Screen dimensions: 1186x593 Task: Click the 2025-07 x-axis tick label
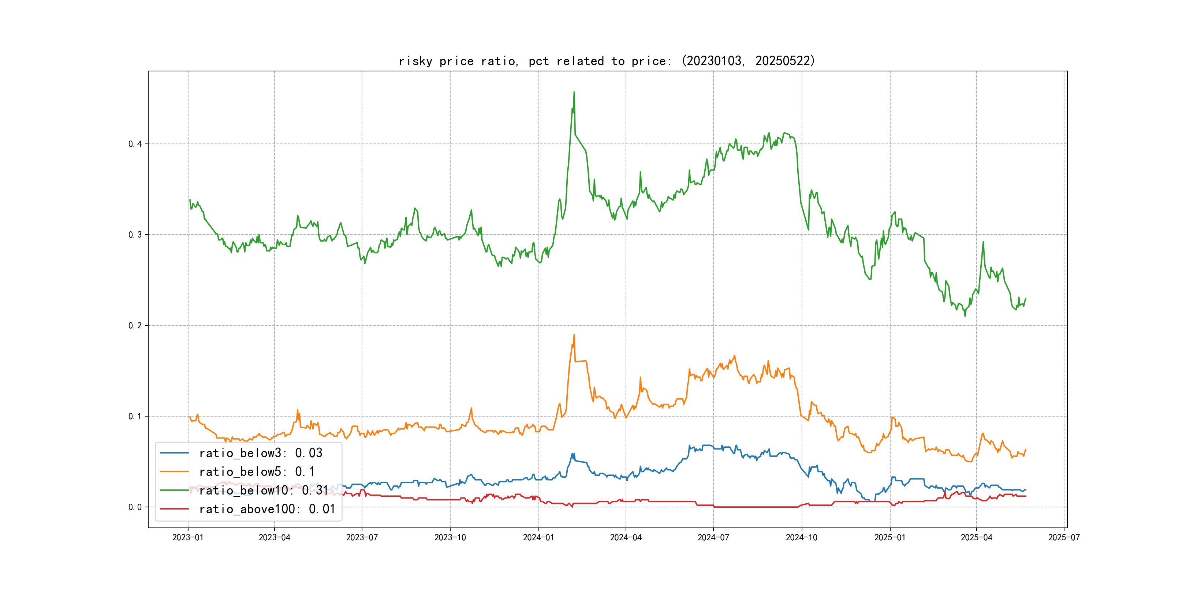point(1064,538)
